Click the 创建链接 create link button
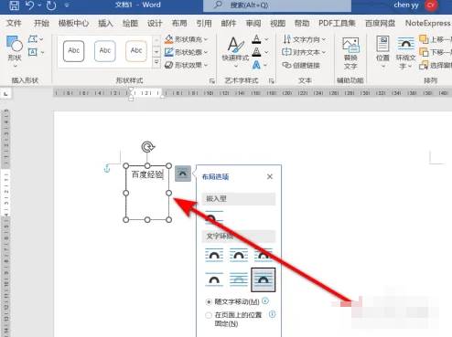 [x=301, y=65]
